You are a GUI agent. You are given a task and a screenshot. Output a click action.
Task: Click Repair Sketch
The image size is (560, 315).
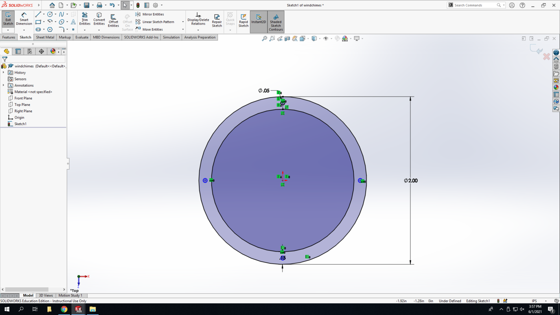pyautogui.click(x=217, y=21)
